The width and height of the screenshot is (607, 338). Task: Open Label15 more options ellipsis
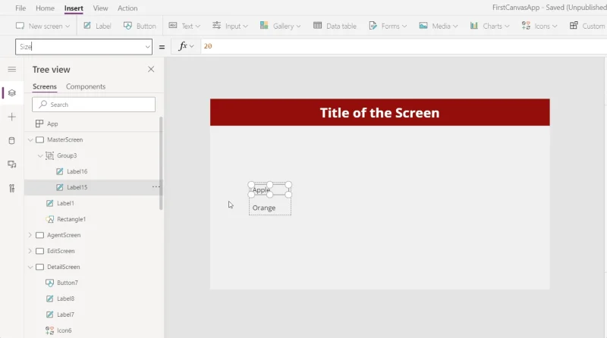click(156, 186)
